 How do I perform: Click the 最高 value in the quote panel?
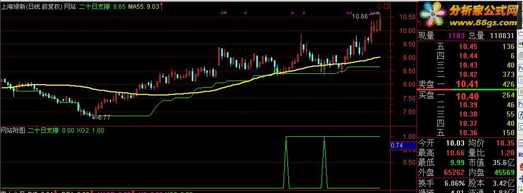(x=455, y=153)
